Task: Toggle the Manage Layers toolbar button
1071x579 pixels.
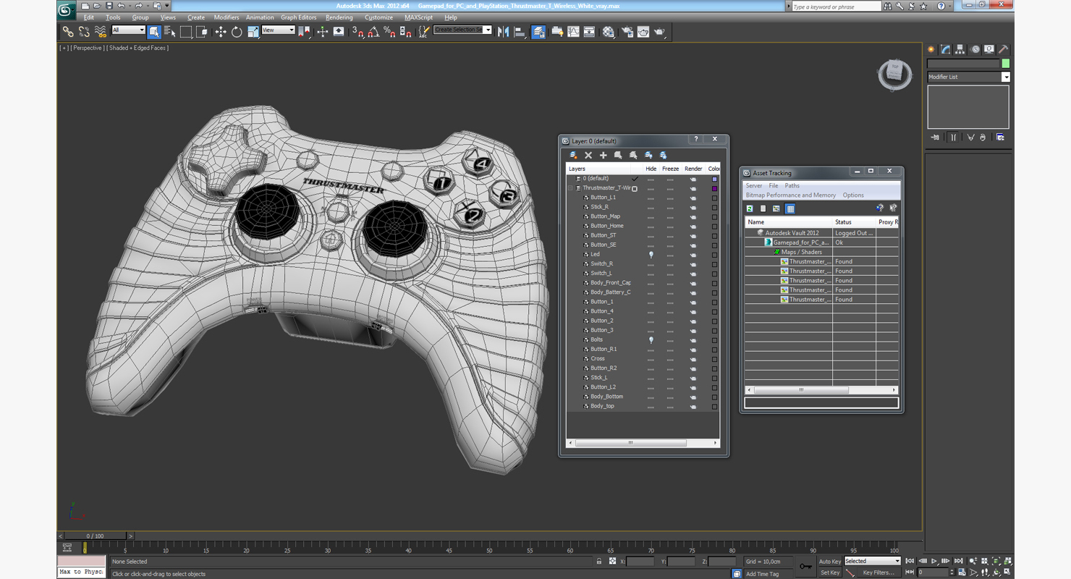Action: click(x=538, y=32)
